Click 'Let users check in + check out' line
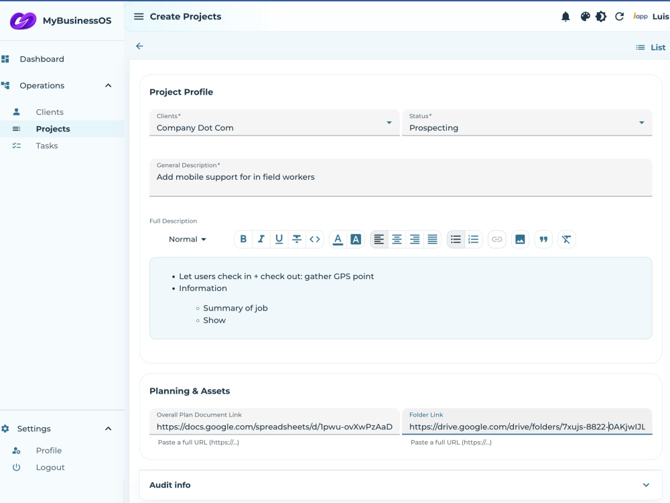Image resolution: width=670 pixels, height=503 pixels. pos(277,276)
